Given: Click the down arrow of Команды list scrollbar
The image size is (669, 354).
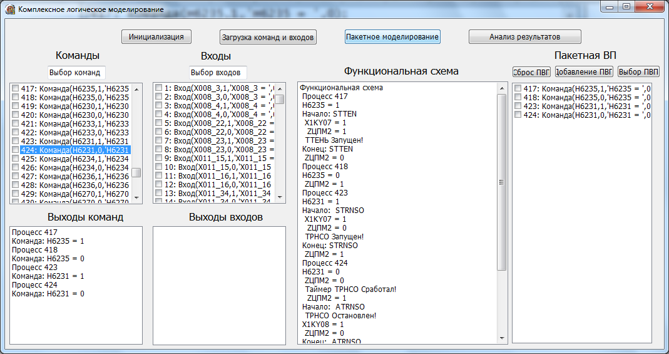Looking at the screenshot, I should point(136,198).
